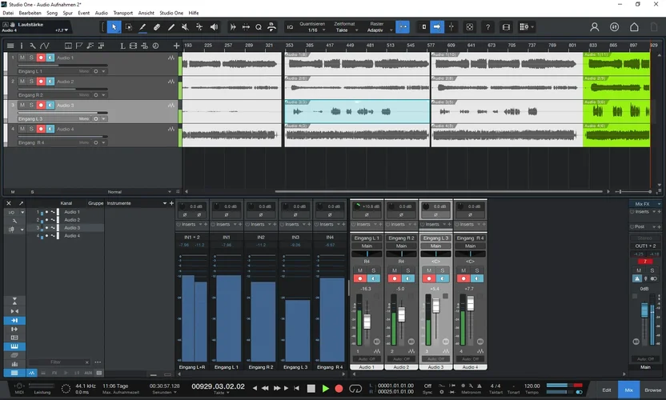Screen dimensions: 666x400
Task: Select the Arrow tool in toolbar
Action: (114, 27)
